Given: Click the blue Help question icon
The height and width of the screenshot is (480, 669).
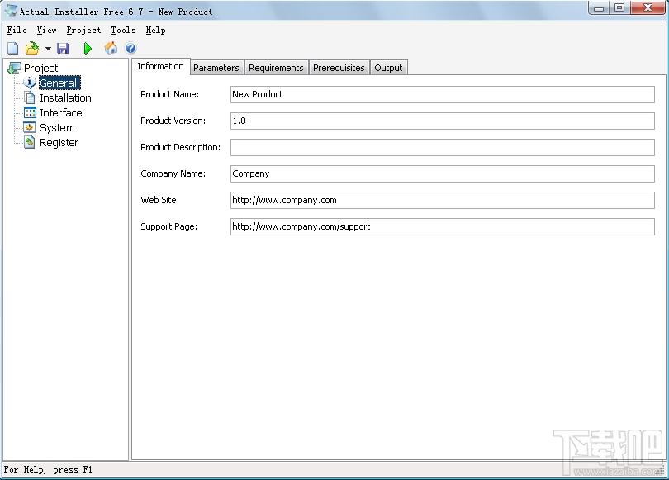Looking at the screenshot, I should (x=131, y=48).
